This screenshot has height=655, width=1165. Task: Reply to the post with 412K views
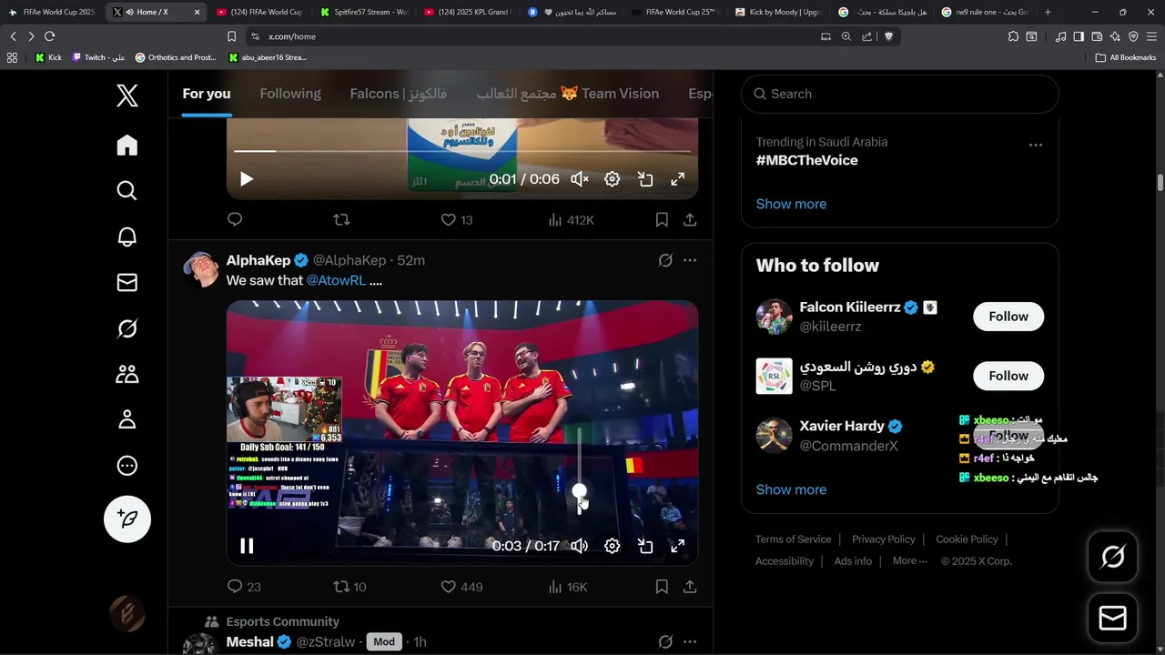pyautogui.click(x=235, y=220)
